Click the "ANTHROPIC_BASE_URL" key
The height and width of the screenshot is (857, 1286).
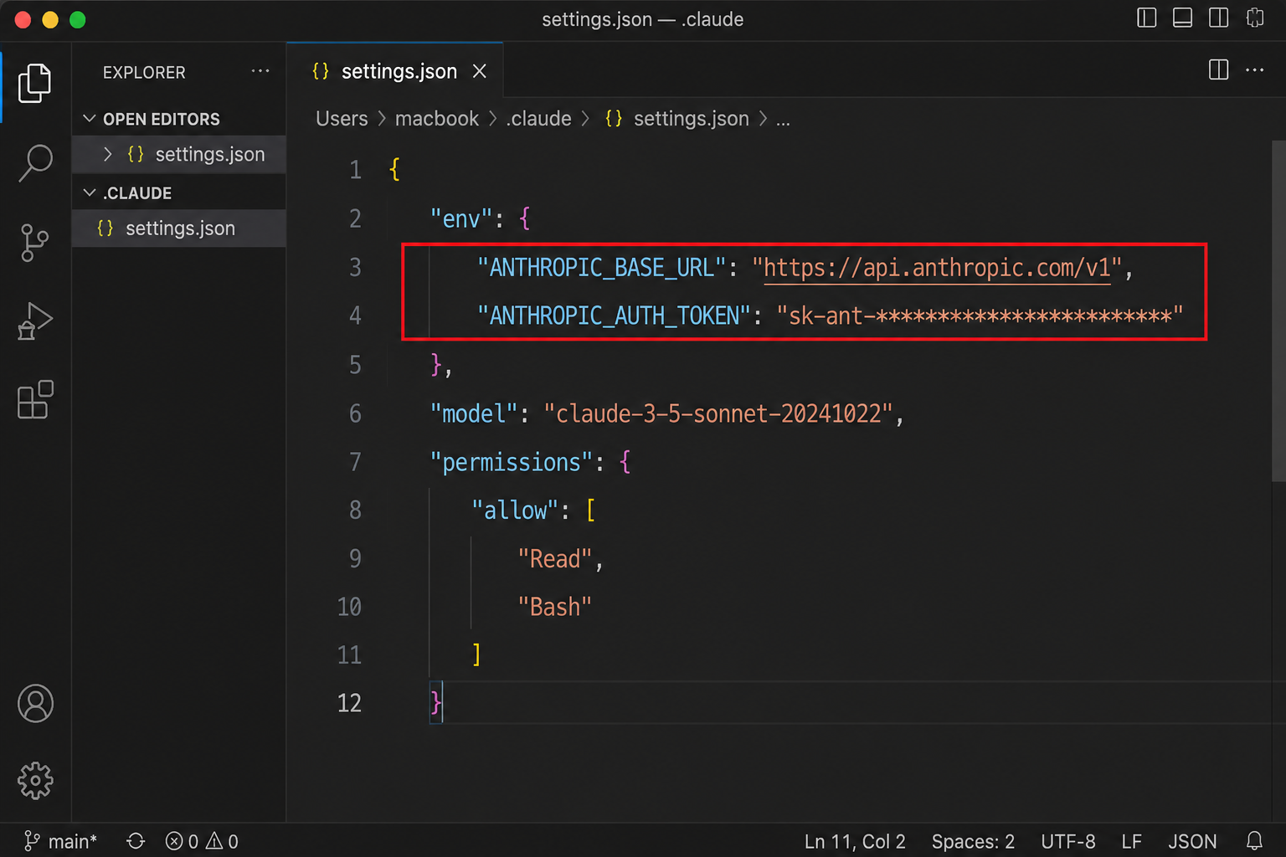(601, 268)
